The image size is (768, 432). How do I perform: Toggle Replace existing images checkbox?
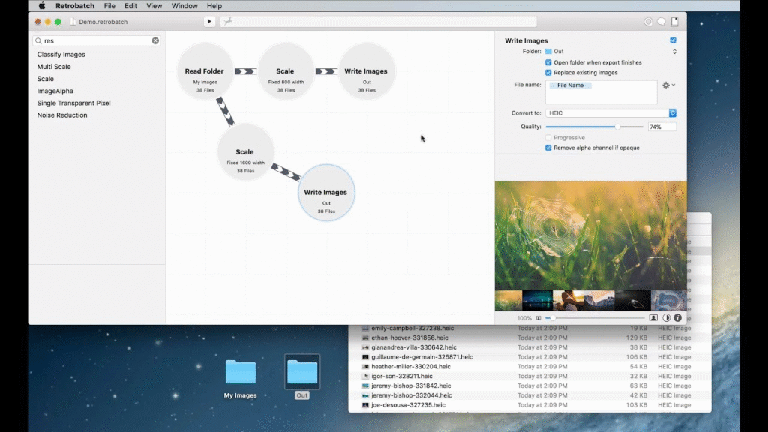(548, 73)
